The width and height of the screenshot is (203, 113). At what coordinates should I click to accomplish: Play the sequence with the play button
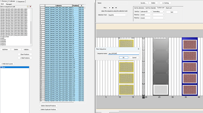pos(110,8)
